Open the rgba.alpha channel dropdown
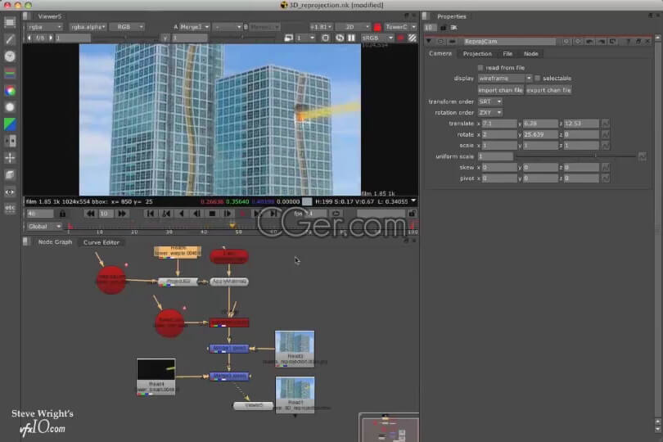Screen dimensions: 663x442 click(88, 27)
